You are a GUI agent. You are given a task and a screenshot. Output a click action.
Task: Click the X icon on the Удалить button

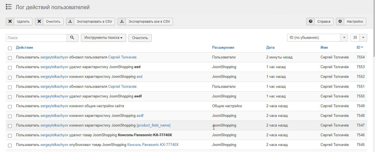tap(10, 21)
